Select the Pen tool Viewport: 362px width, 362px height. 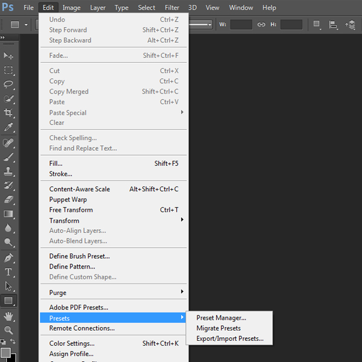(x=8, y=258)
